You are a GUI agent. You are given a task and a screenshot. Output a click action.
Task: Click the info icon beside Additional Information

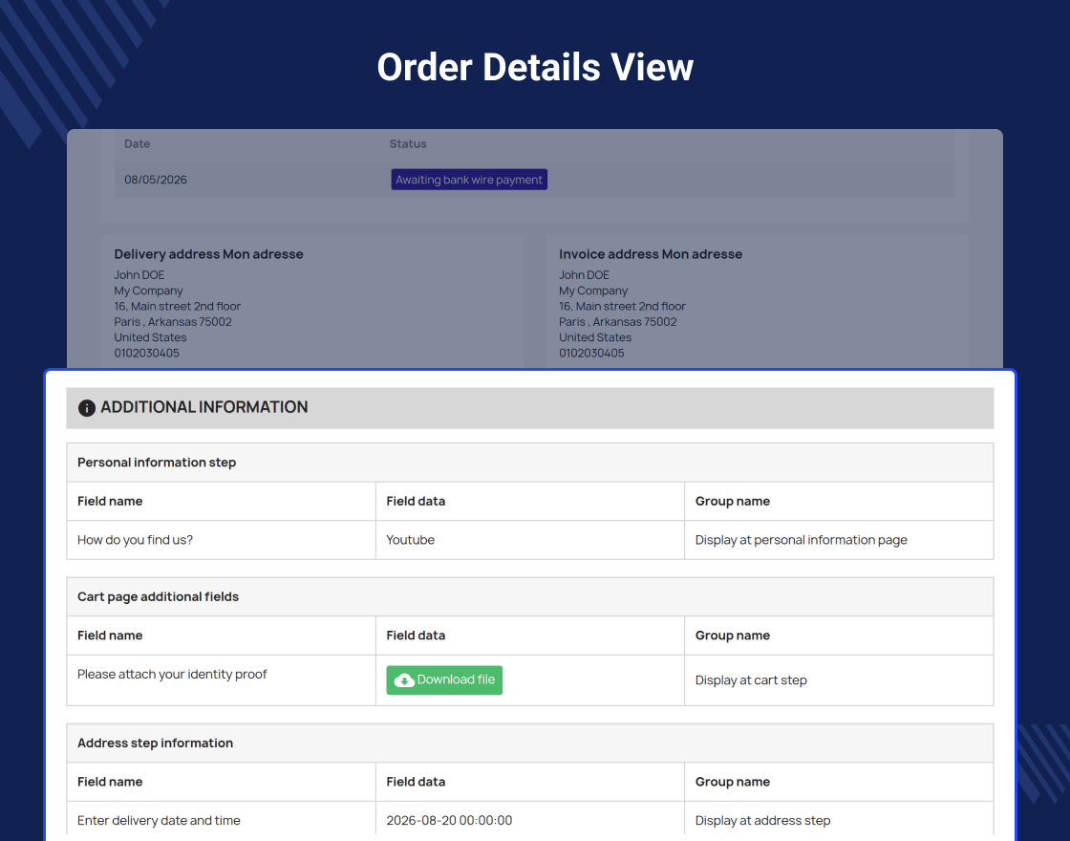pyautogui.click(x=87, y=407)
